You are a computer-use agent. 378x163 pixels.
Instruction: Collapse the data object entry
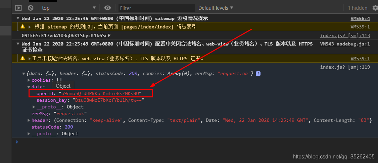29,87
